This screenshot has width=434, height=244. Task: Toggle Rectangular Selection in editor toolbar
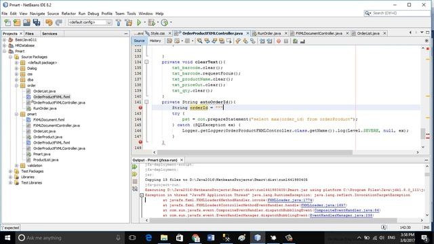[x=229, y=41]
